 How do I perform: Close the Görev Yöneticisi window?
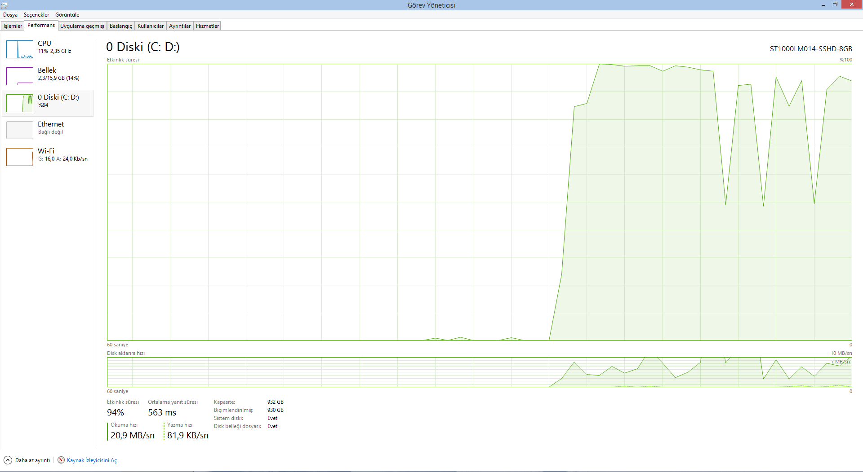(851, 4)
